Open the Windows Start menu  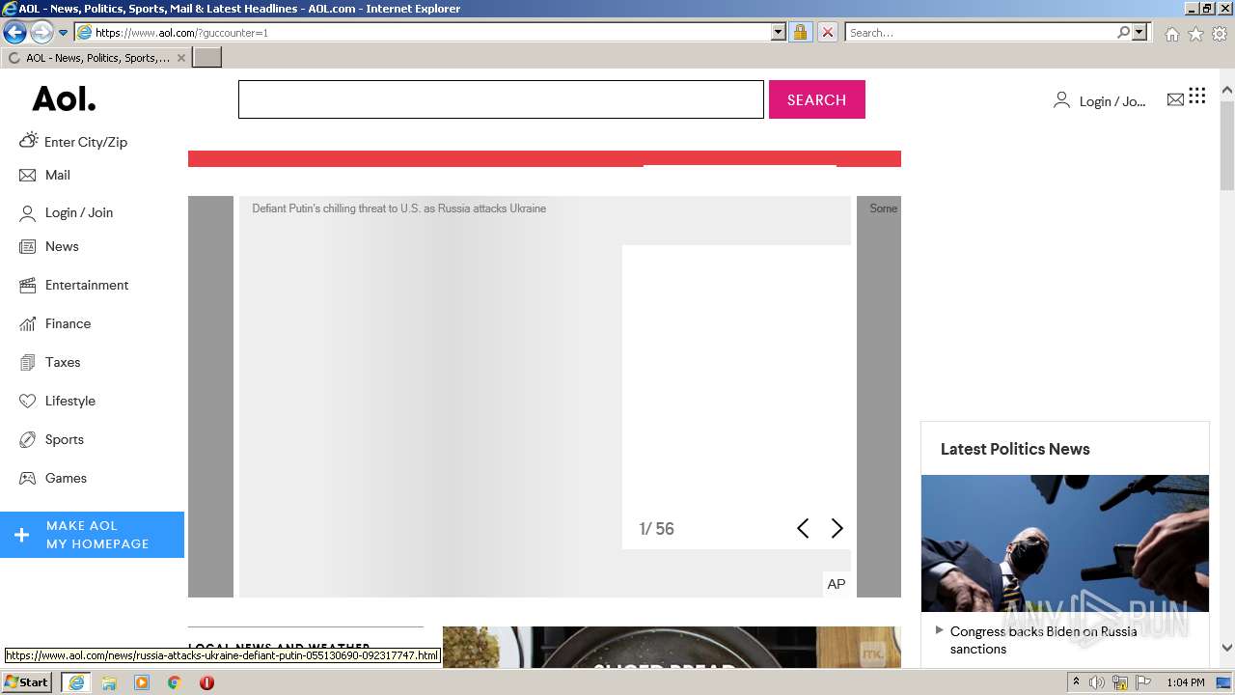coord(26,681)
